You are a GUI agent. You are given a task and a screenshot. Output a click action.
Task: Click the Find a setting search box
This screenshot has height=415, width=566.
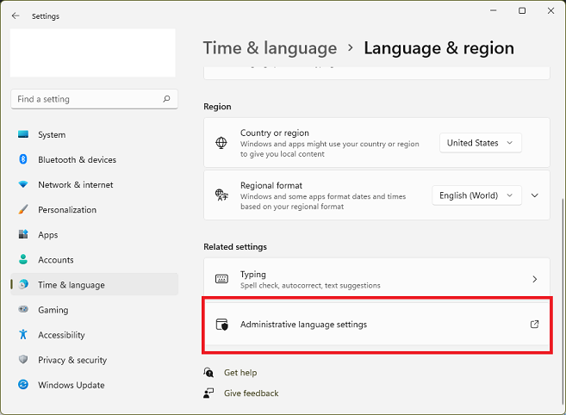[x=94, y=99]
